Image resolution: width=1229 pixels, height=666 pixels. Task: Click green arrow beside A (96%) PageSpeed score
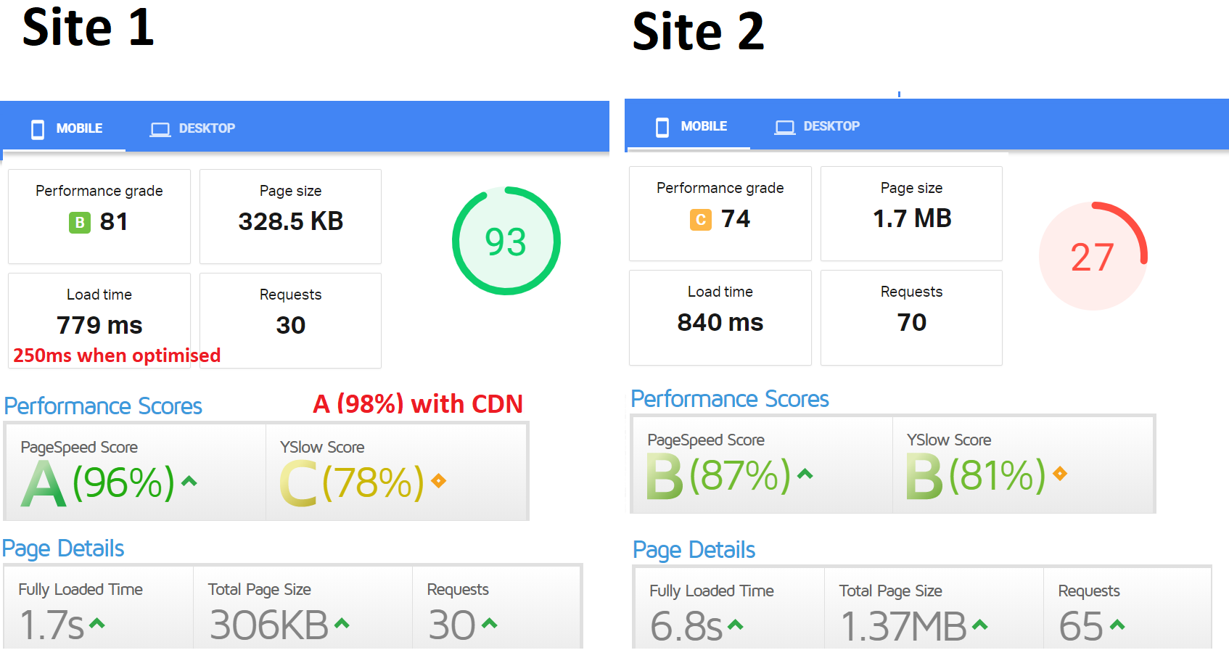pyautogui.click(x=189, y=480)
